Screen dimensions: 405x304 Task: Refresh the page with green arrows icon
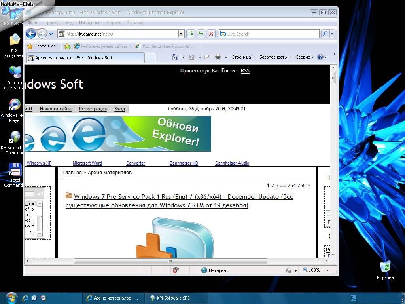click(x=201, y=34)
